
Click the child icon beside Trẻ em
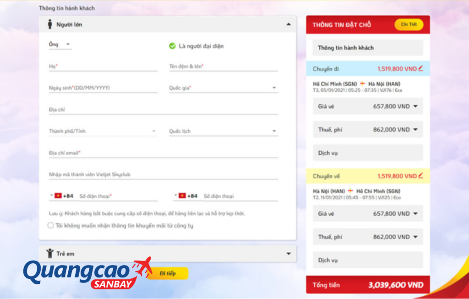pyautogui.click(x=50, y=253)
